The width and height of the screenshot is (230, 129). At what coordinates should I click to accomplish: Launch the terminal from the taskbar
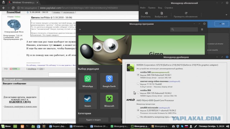tap(27, 126)
